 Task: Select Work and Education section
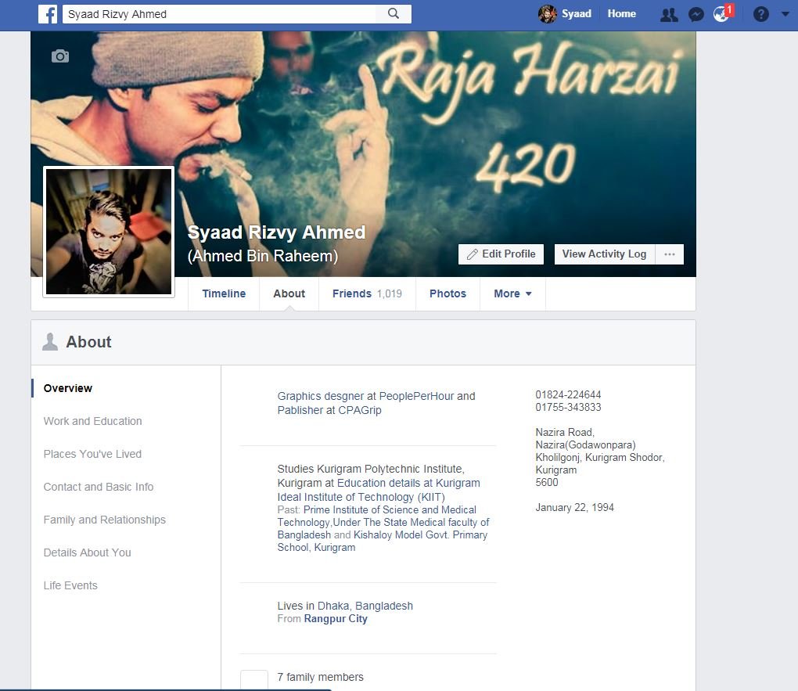[92, 421]
